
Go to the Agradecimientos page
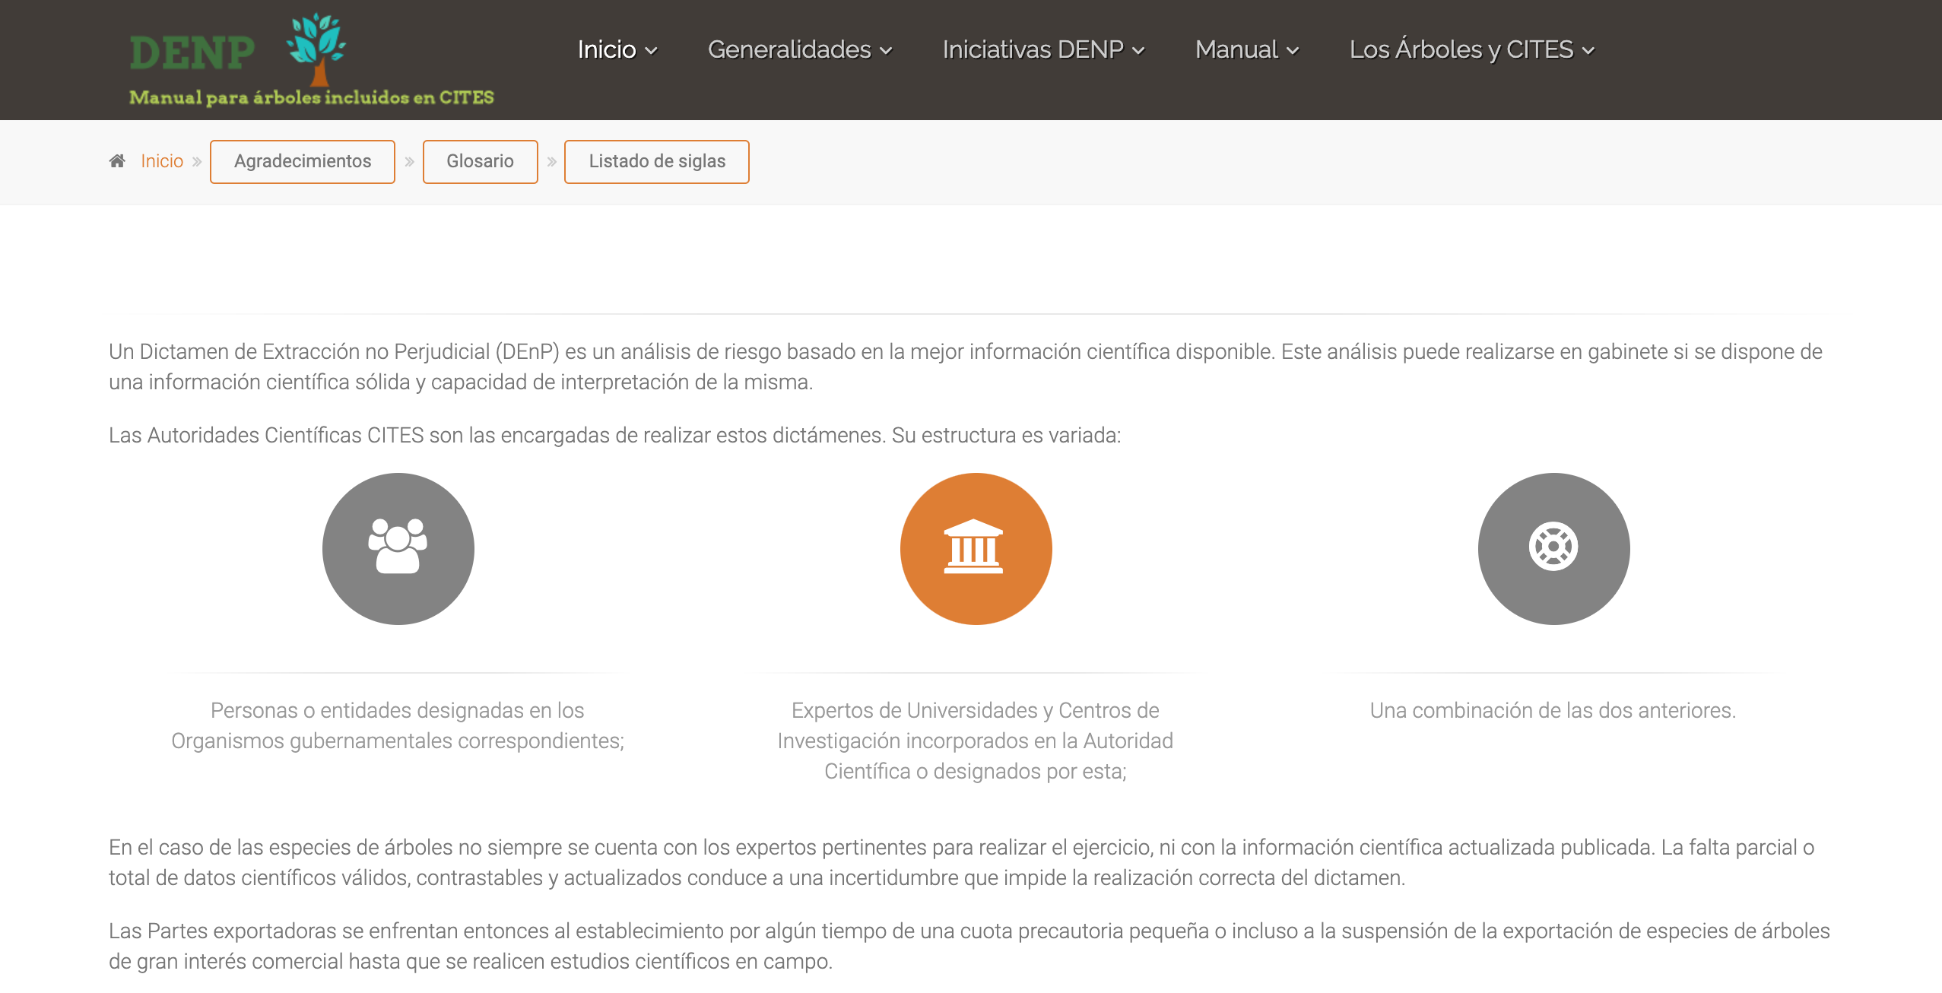pyautogui.click(x=303, y=161)
